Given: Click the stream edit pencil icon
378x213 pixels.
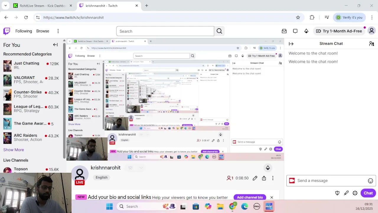Looking at the screenshot, I should pos(255,178).
